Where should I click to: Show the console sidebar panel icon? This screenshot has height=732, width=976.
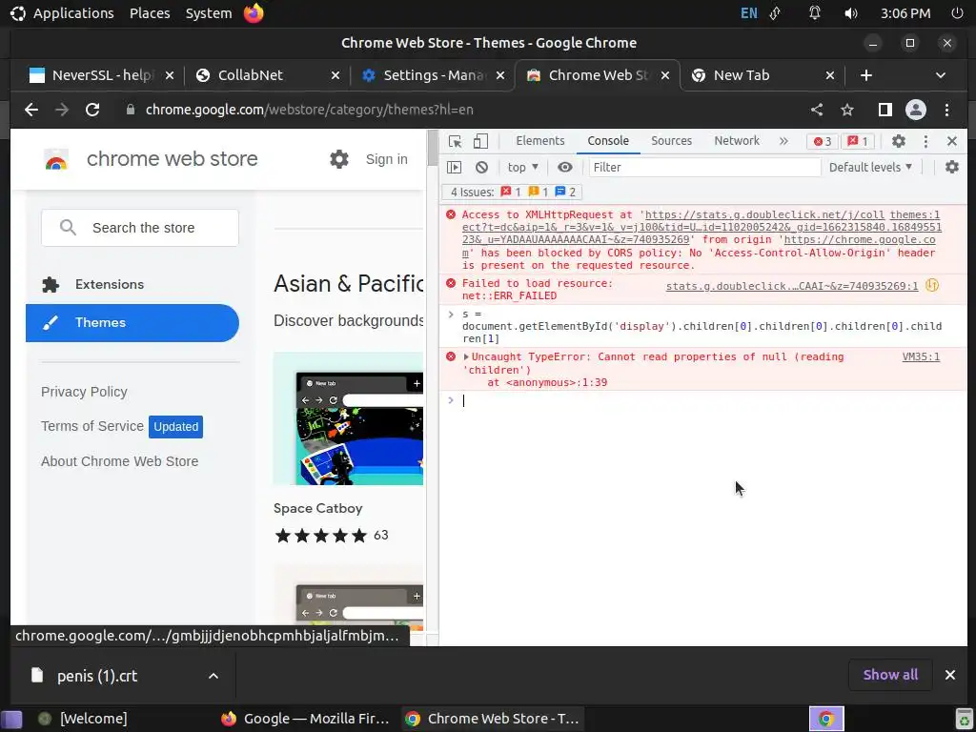click(x=455, y=167)
